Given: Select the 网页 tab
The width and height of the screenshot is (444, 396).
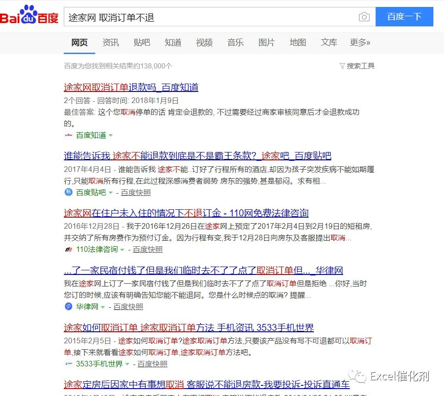Looking at the screenshot, I should coord(79,43).
